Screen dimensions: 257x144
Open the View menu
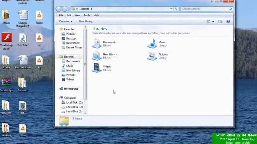pos(78,15)
